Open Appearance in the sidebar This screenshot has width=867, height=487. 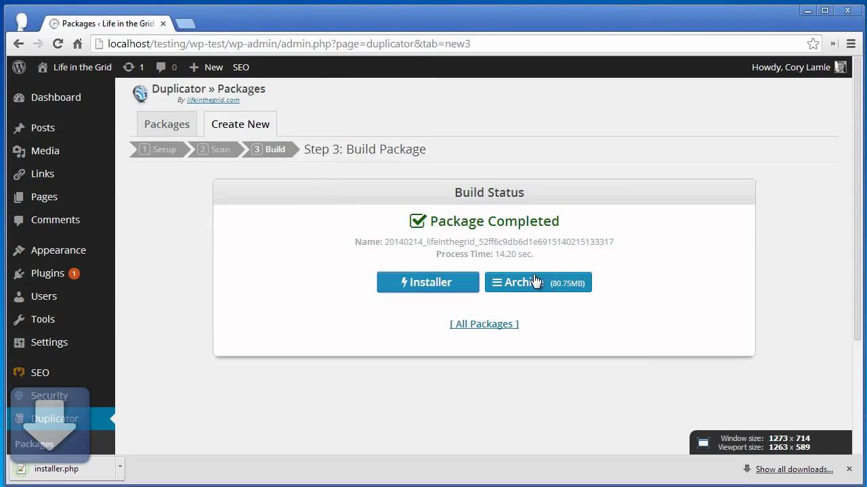point(58,250)
